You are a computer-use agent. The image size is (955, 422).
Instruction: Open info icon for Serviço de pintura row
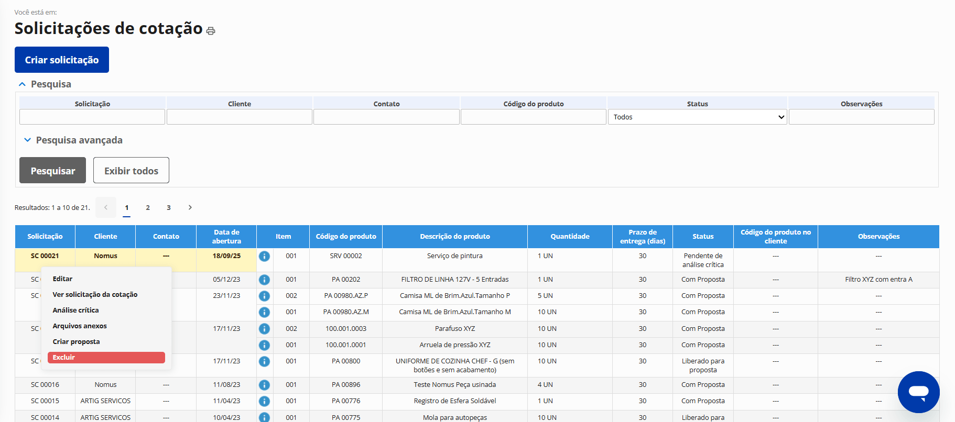click(265, 256)
